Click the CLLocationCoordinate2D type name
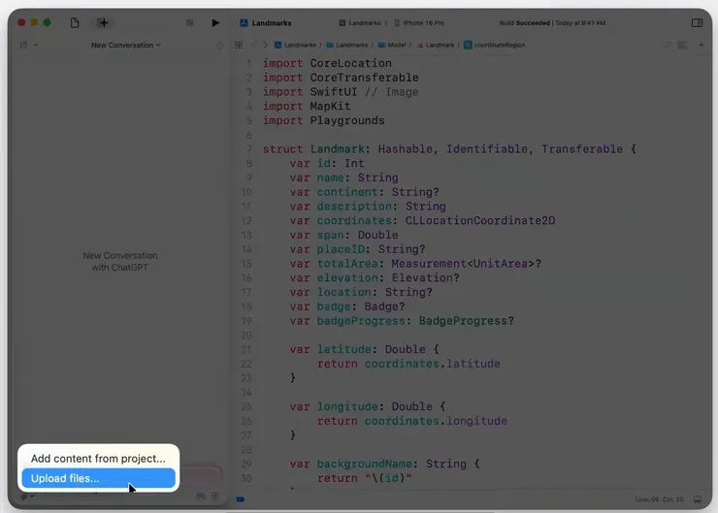The image size is (718, 513). click(x=480, y=220)
